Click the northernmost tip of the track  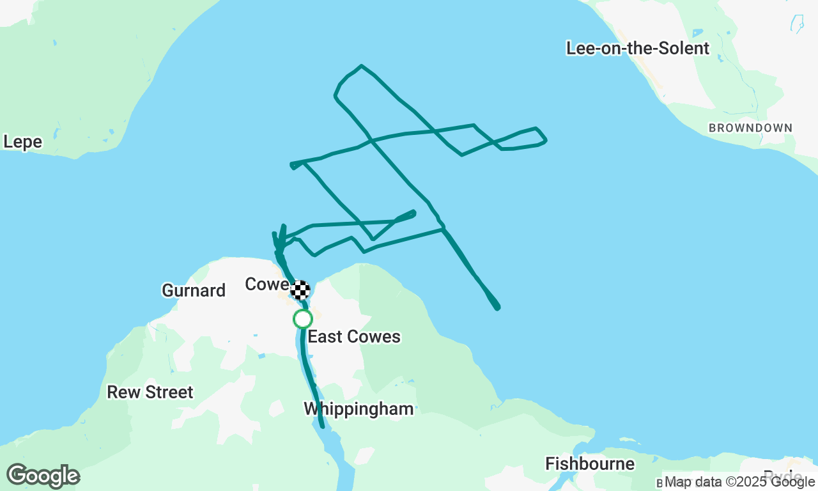click(x=362, y=66)
